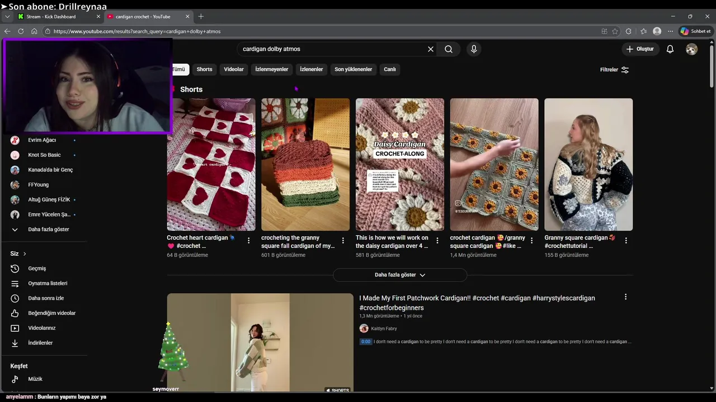Screen dimensions: 716x402
Task: Expand more Shorts with Daha fazla göster
Action: 399,275
